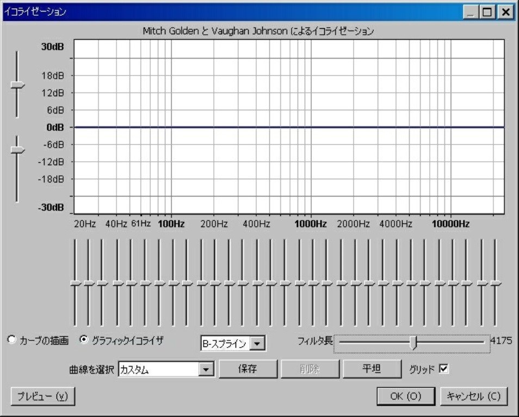Click the 4000Hz axis label

click(x=396, y=224)
